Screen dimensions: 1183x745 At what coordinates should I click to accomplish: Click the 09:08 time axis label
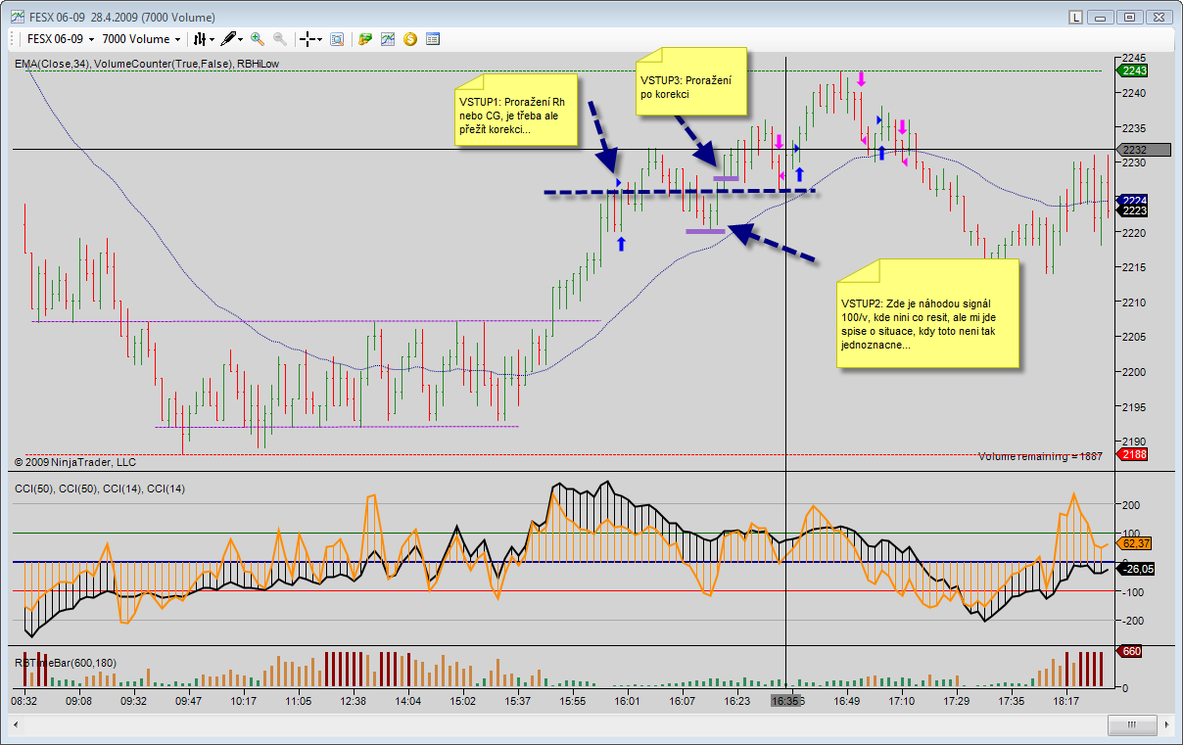pyautogui.click(x=79, y=701)
